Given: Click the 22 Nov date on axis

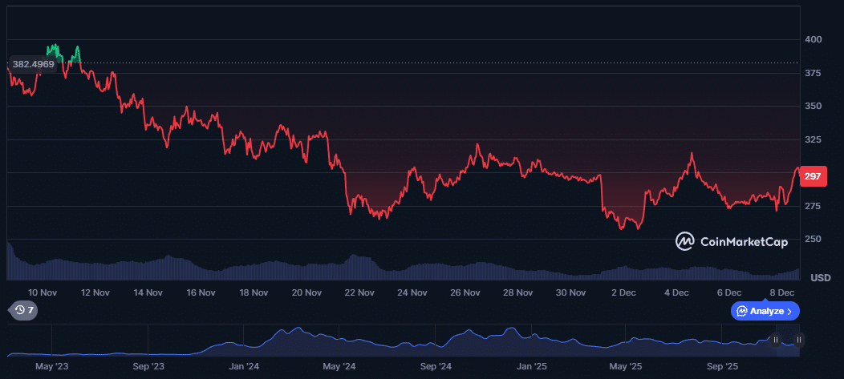Looking at the screenshot, I should pyautogui.click(x=359, y=293).
